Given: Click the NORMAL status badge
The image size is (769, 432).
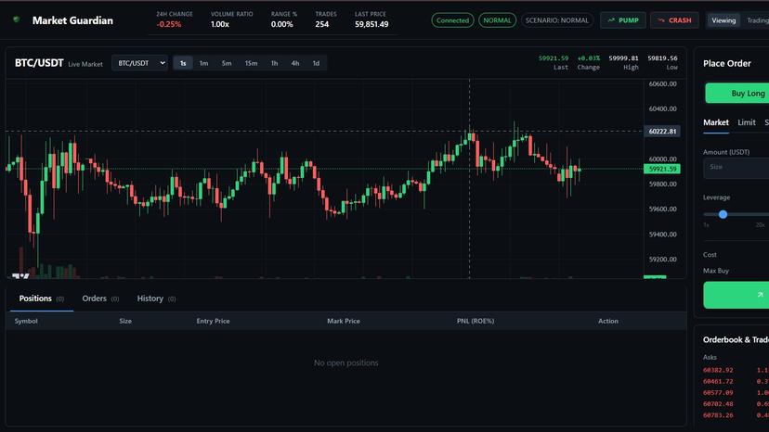Looking at the screenshot, I should [498, 20].
